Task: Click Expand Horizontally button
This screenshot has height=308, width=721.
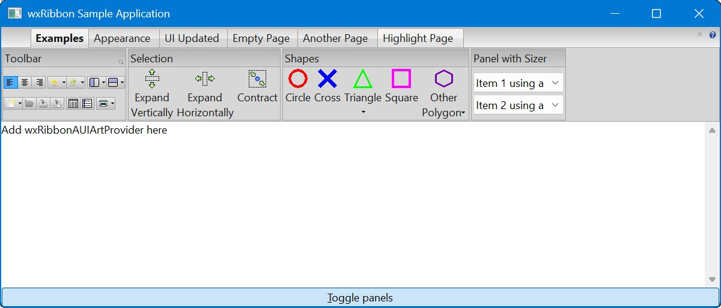Action: [205, 93]
